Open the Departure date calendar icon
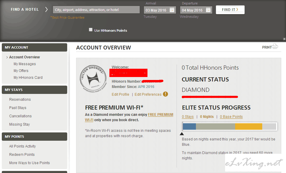This screenshot has width=286, height=173. pyautogui.click(x=208, y=10)
